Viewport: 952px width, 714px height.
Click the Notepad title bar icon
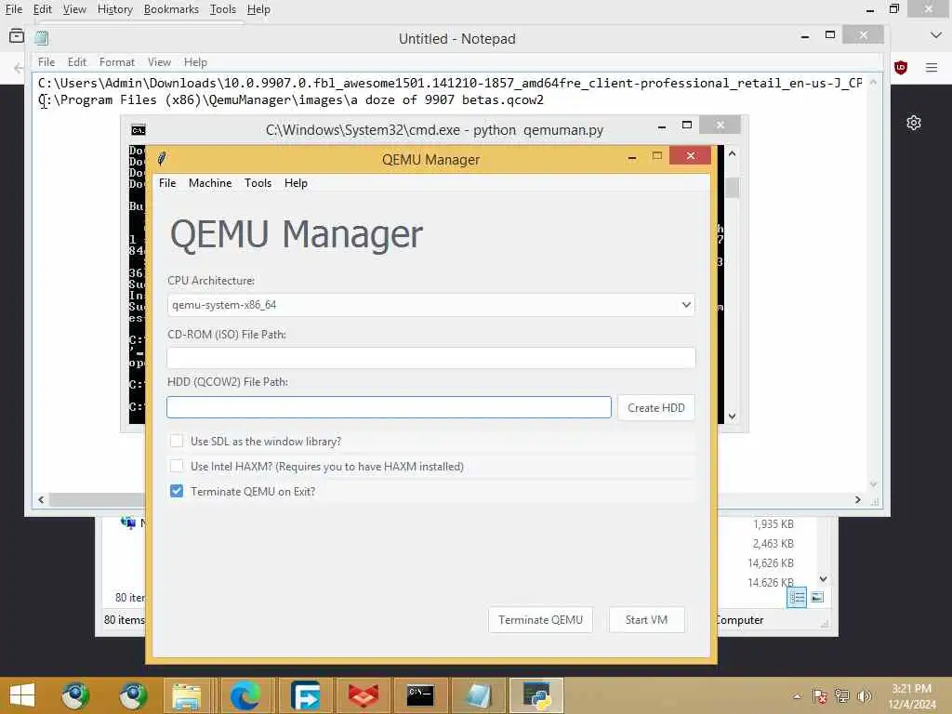point(41,38)
